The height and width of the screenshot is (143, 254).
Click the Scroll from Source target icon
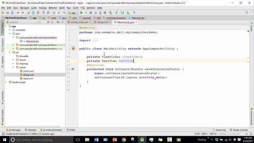coord(48,22)
